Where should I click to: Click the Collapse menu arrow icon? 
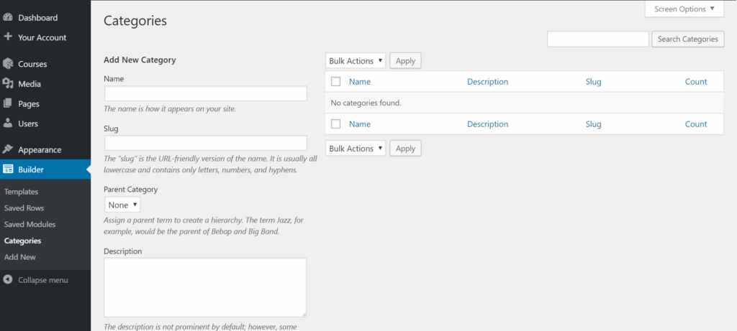click(8, 280)
